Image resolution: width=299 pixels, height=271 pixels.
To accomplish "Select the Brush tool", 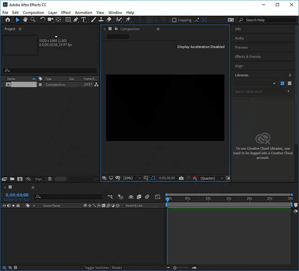I will [x=93, y=20].
